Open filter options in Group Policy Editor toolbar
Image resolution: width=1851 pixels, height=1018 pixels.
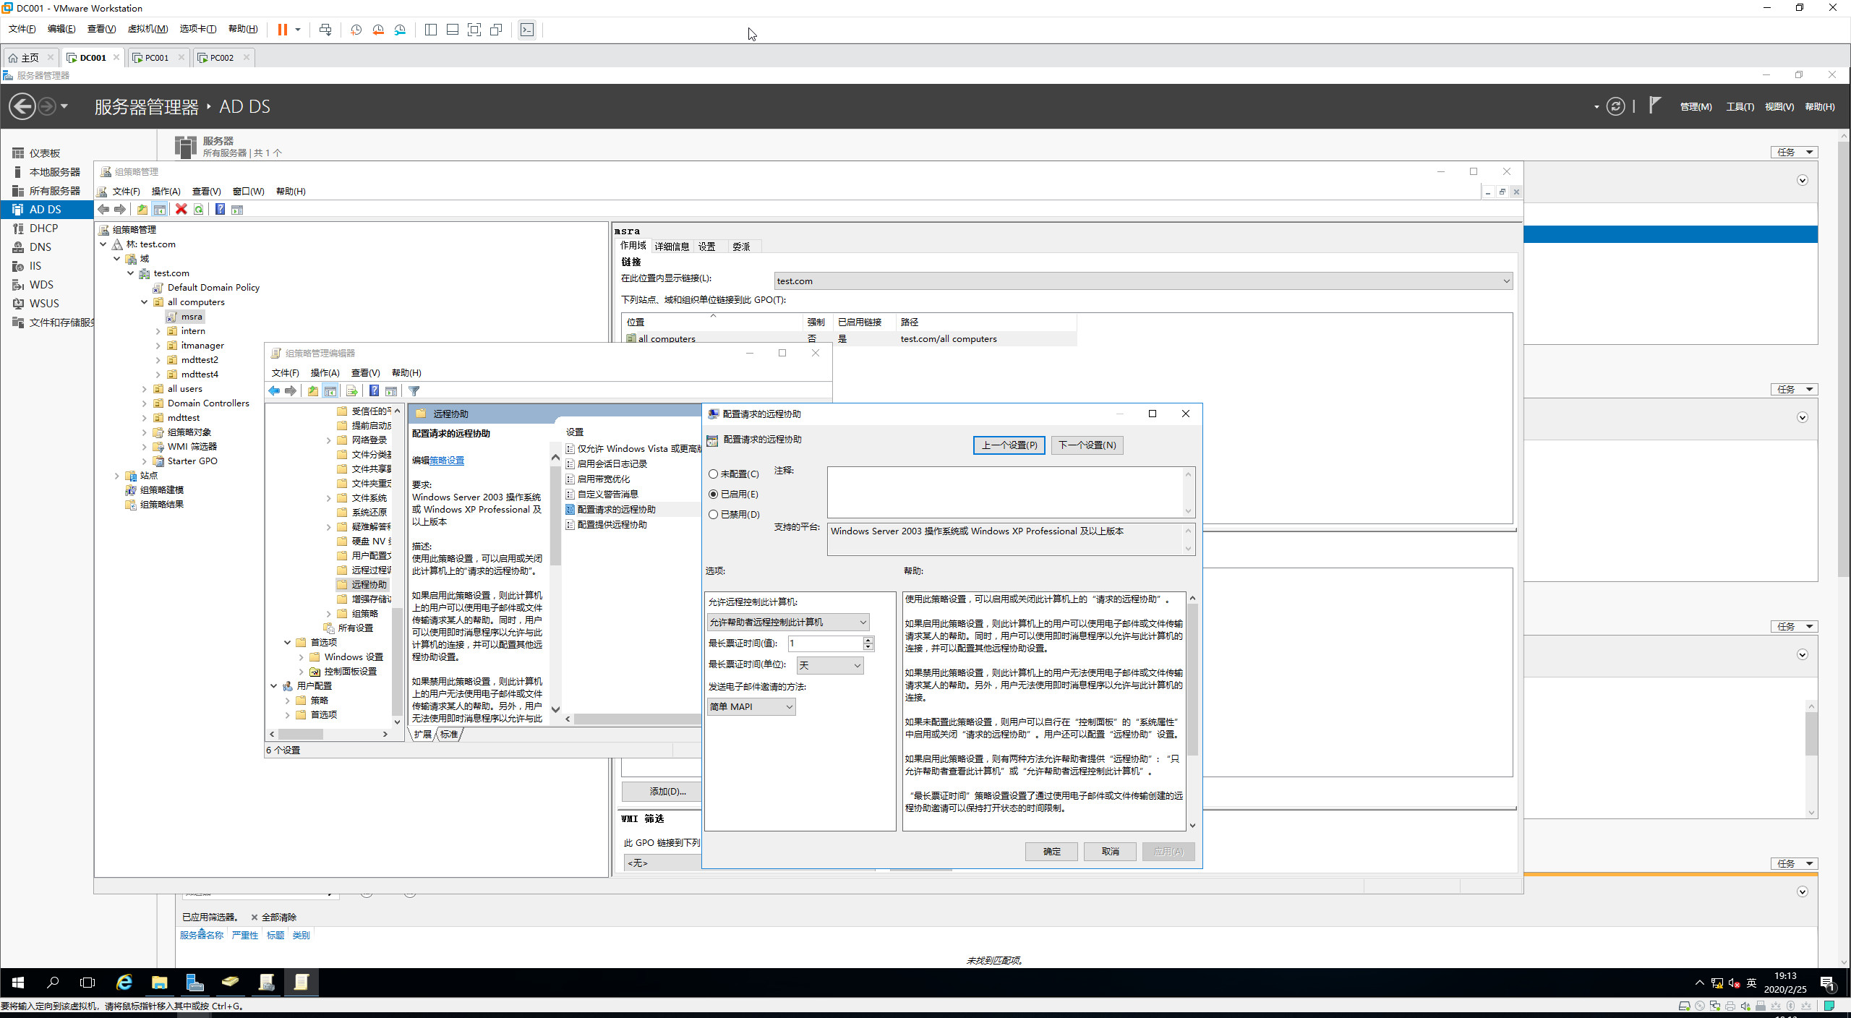click(414, 390)
